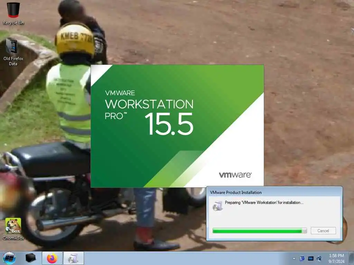354x265 pixels.
Task: Click the 'Preparing VMware Workstation' status text
Action: tap(264, 202)
